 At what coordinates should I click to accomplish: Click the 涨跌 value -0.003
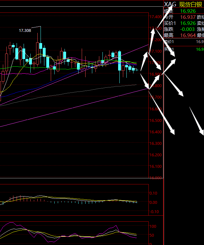(187, 29)
